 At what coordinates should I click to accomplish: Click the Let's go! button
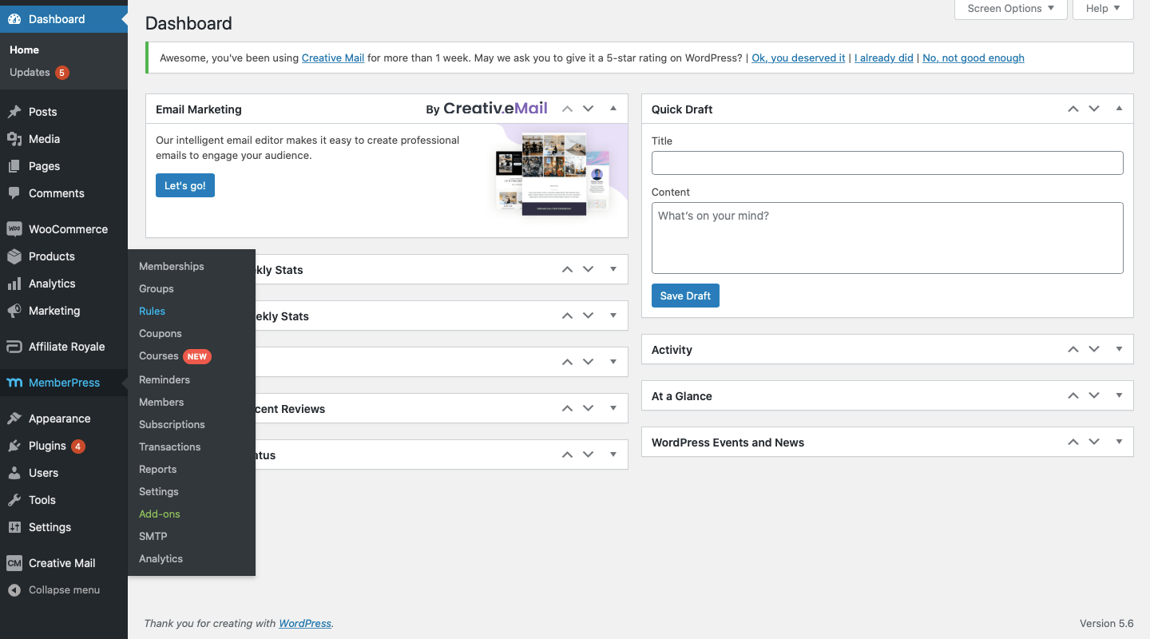pos(185,185)
